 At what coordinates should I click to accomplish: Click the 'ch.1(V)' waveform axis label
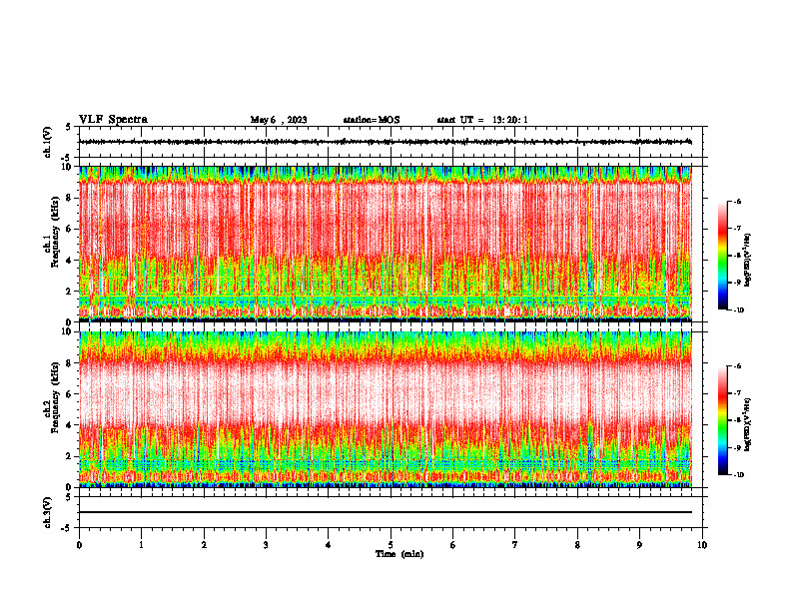(48, 142)
